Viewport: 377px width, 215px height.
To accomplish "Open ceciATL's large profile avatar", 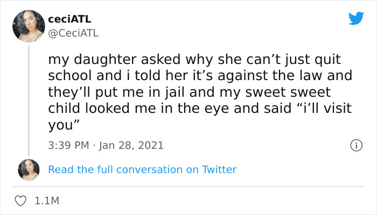I will pos(29,25).
